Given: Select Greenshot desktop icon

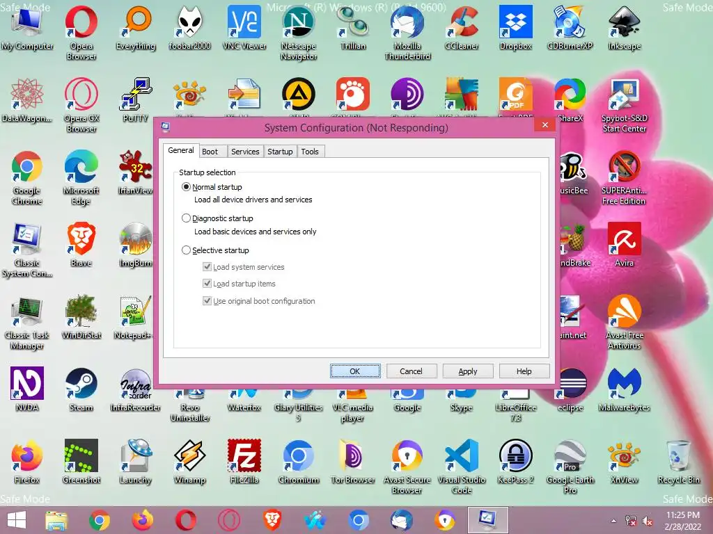Looking at the screenshot, I should [x=81, y=461].
